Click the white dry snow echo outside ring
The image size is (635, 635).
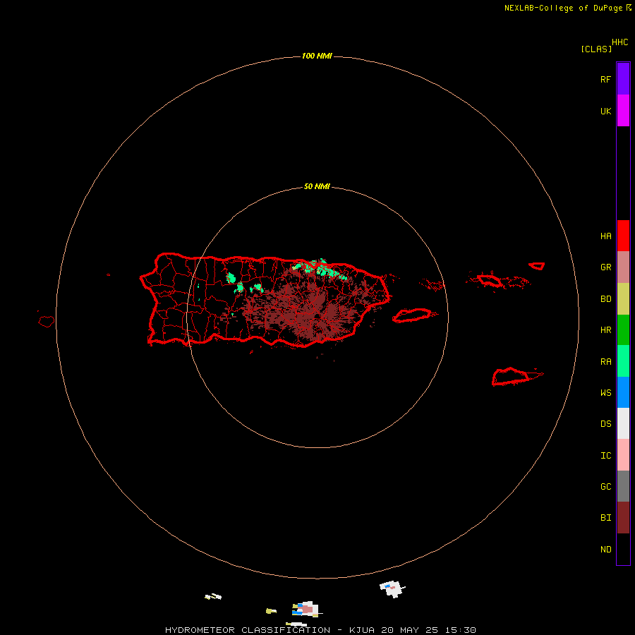(392, 589)
